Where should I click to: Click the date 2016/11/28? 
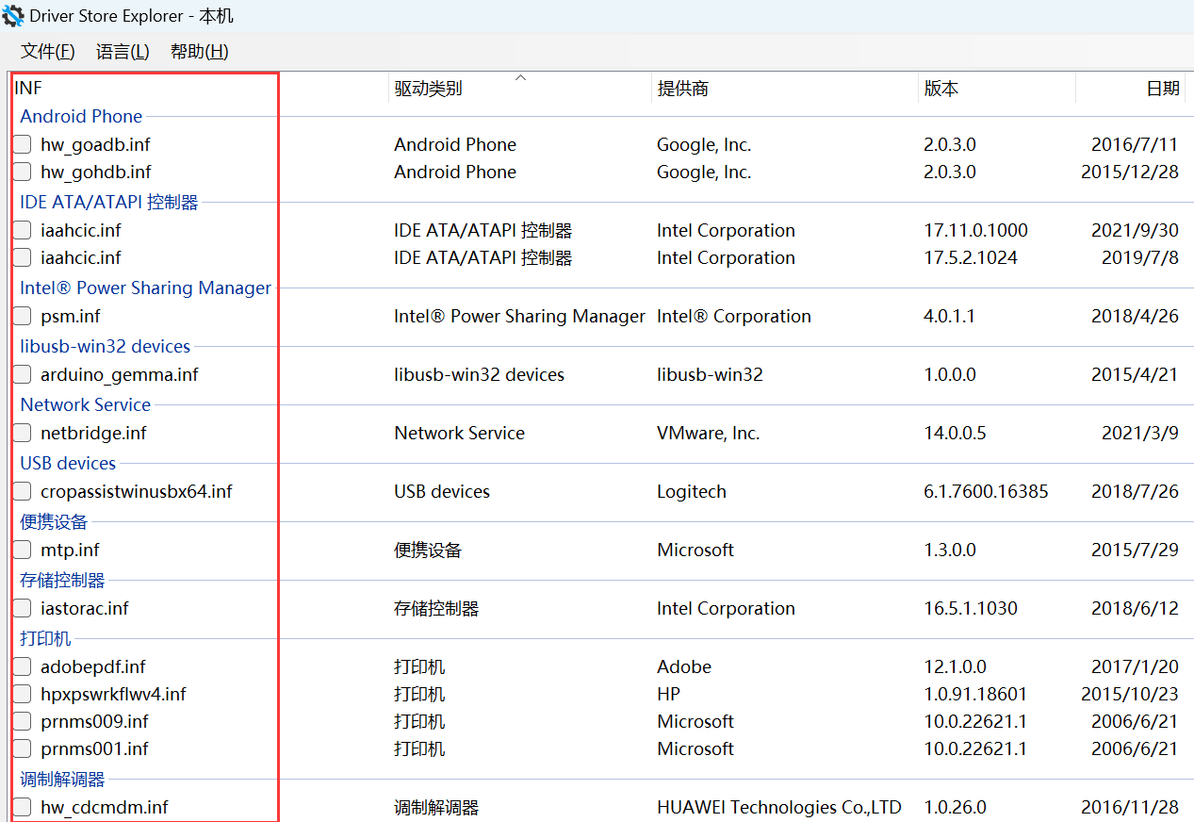(x=1130, y=808)
